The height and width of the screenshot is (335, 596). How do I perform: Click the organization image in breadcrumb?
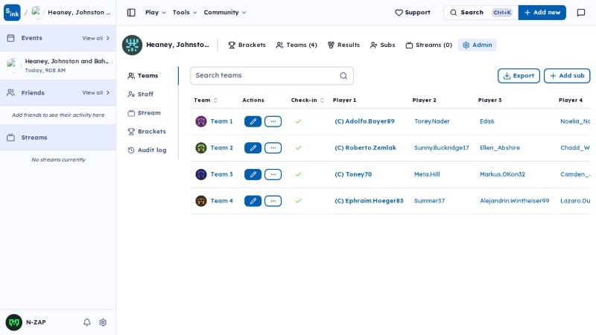(37, 13)
